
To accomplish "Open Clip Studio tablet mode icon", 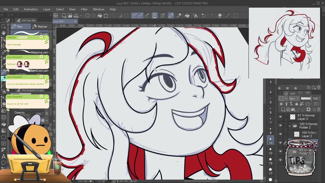I will click(154, 16).
